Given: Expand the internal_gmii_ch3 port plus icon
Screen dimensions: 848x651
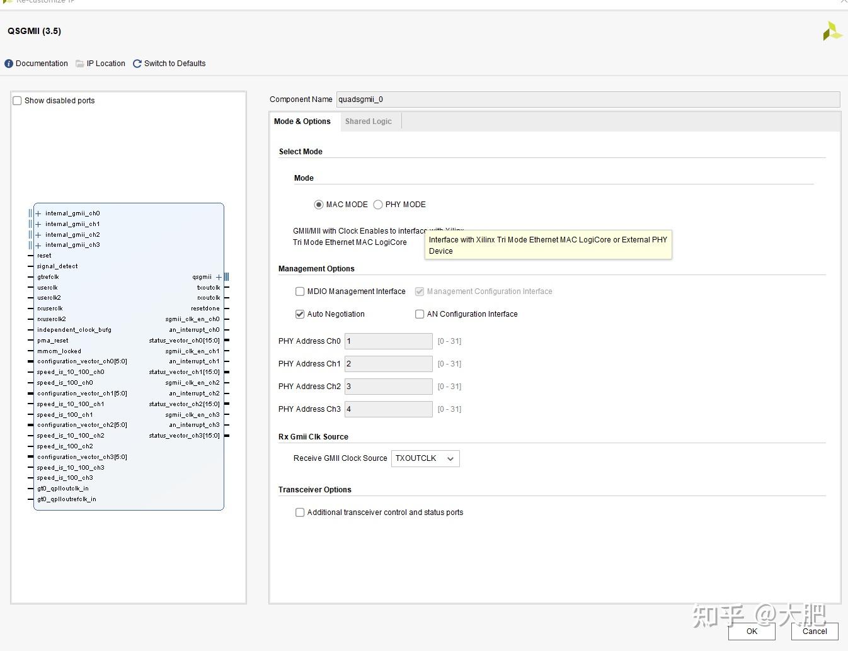Looking at the screenshot, I should [38, 246].
